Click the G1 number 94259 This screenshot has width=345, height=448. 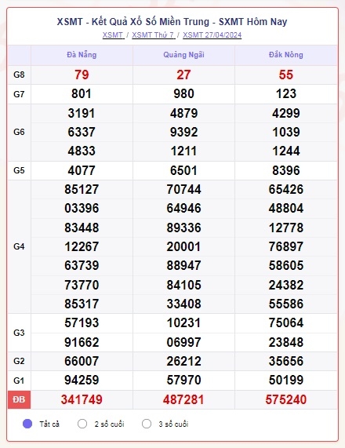tap(82, 380)
